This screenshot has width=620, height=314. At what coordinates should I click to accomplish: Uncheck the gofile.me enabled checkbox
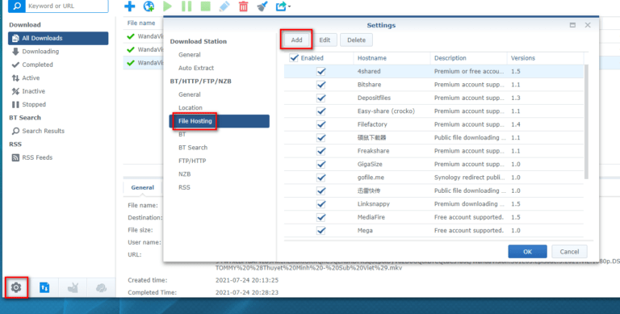pos(321,177)
